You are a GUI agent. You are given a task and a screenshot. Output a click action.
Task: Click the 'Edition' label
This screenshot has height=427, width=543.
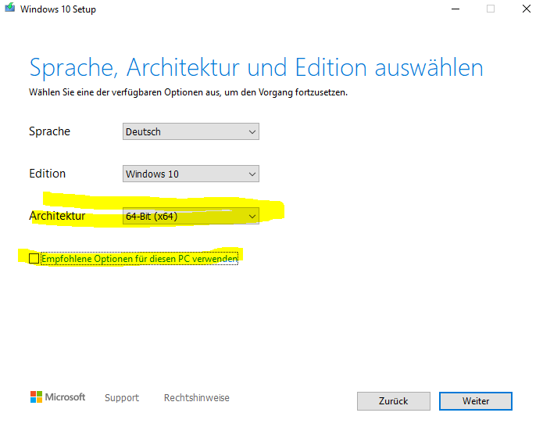point(48,174)
